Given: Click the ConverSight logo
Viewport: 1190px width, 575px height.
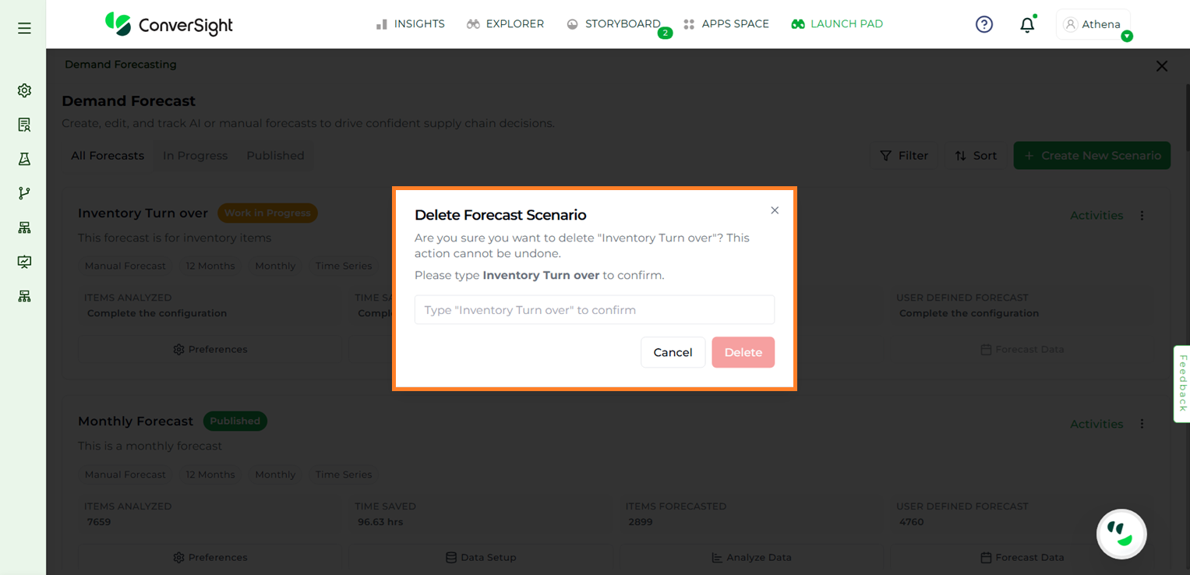Looking at the screenshot, I should click(x=169, y=24).
